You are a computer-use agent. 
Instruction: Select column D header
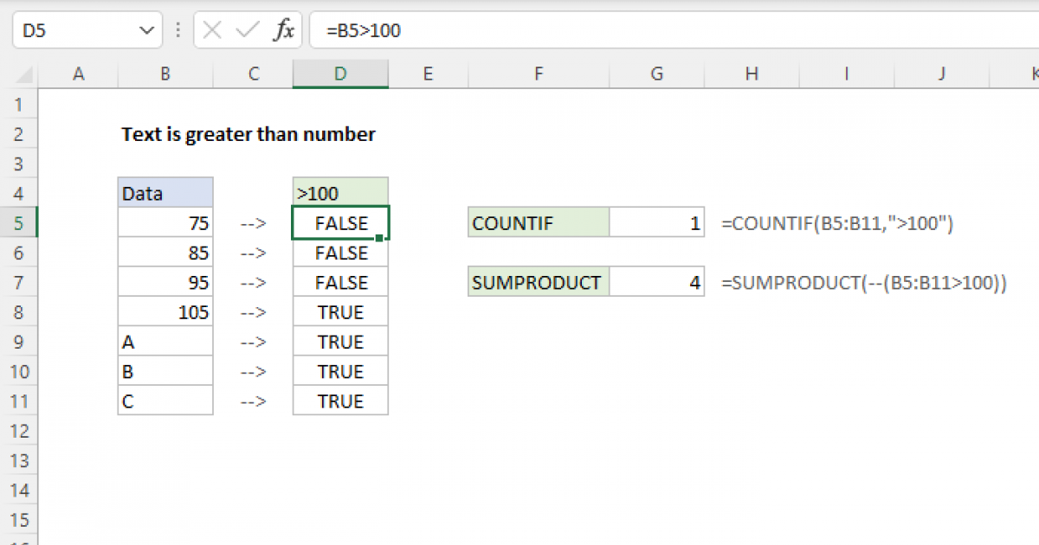(x=340, y=74)
